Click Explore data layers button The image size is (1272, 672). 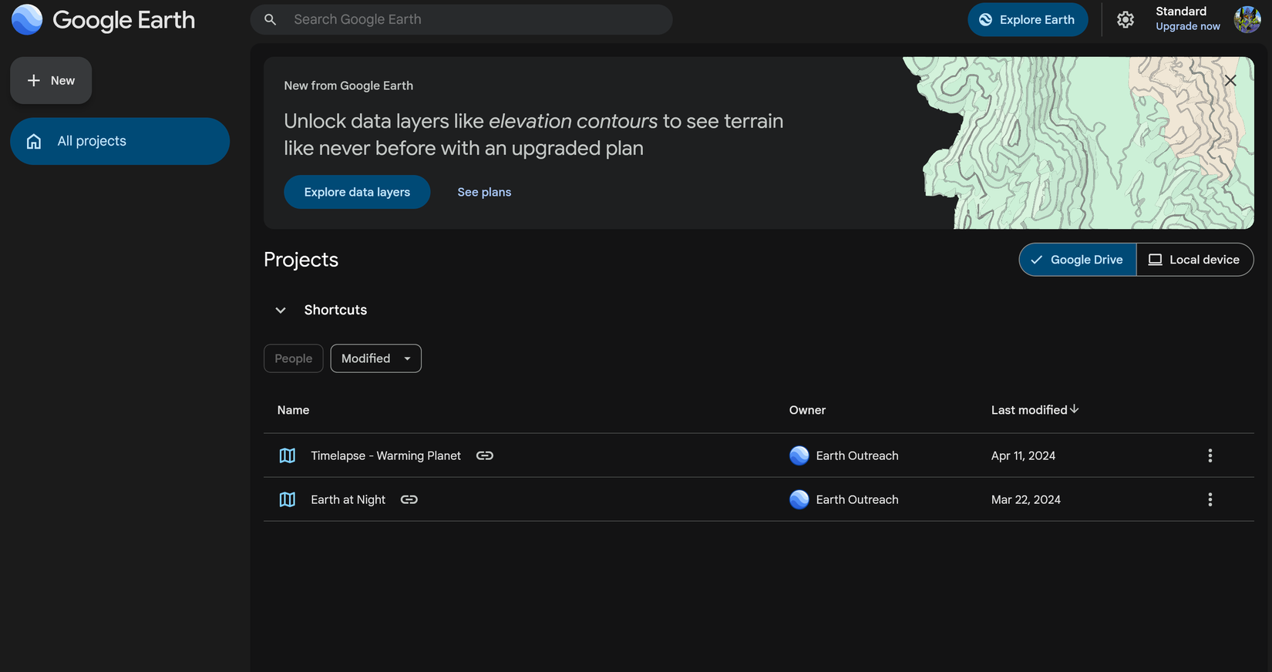[x=357, y=192]
